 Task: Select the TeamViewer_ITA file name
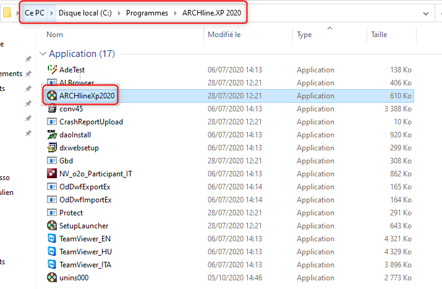point(85,264)
